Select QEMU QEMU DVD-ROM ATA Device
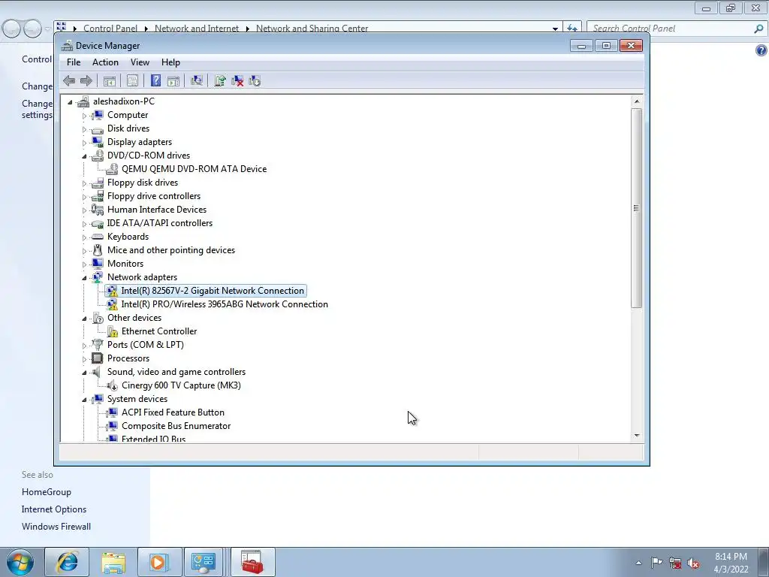769x577 pixels. click(195, 169)
